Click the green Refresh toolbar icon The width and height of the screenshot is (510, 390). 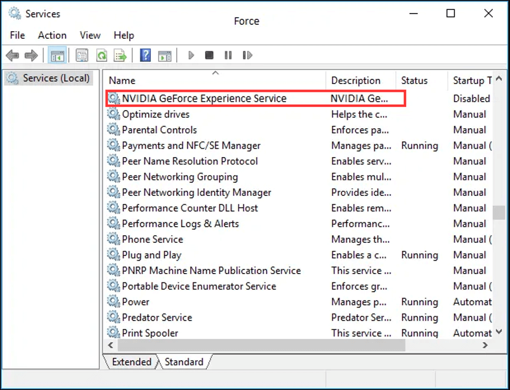click(x=102, y=55)
